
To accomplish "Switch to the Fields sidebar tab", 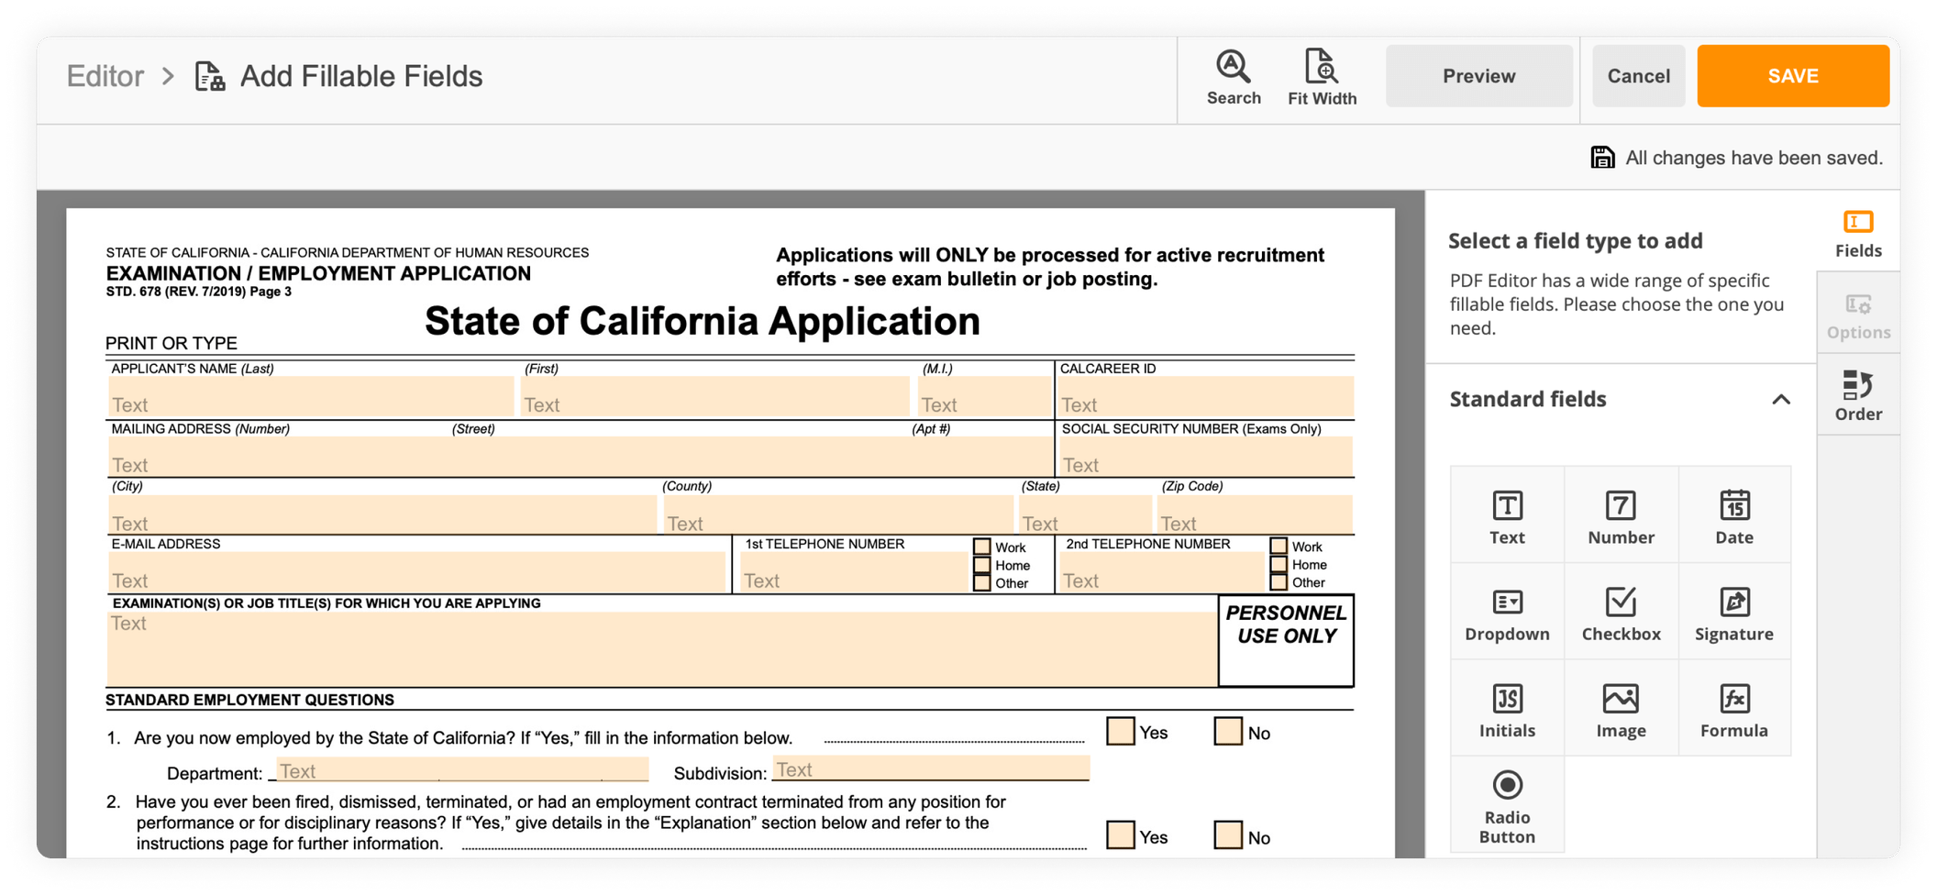I will 1858,233.
